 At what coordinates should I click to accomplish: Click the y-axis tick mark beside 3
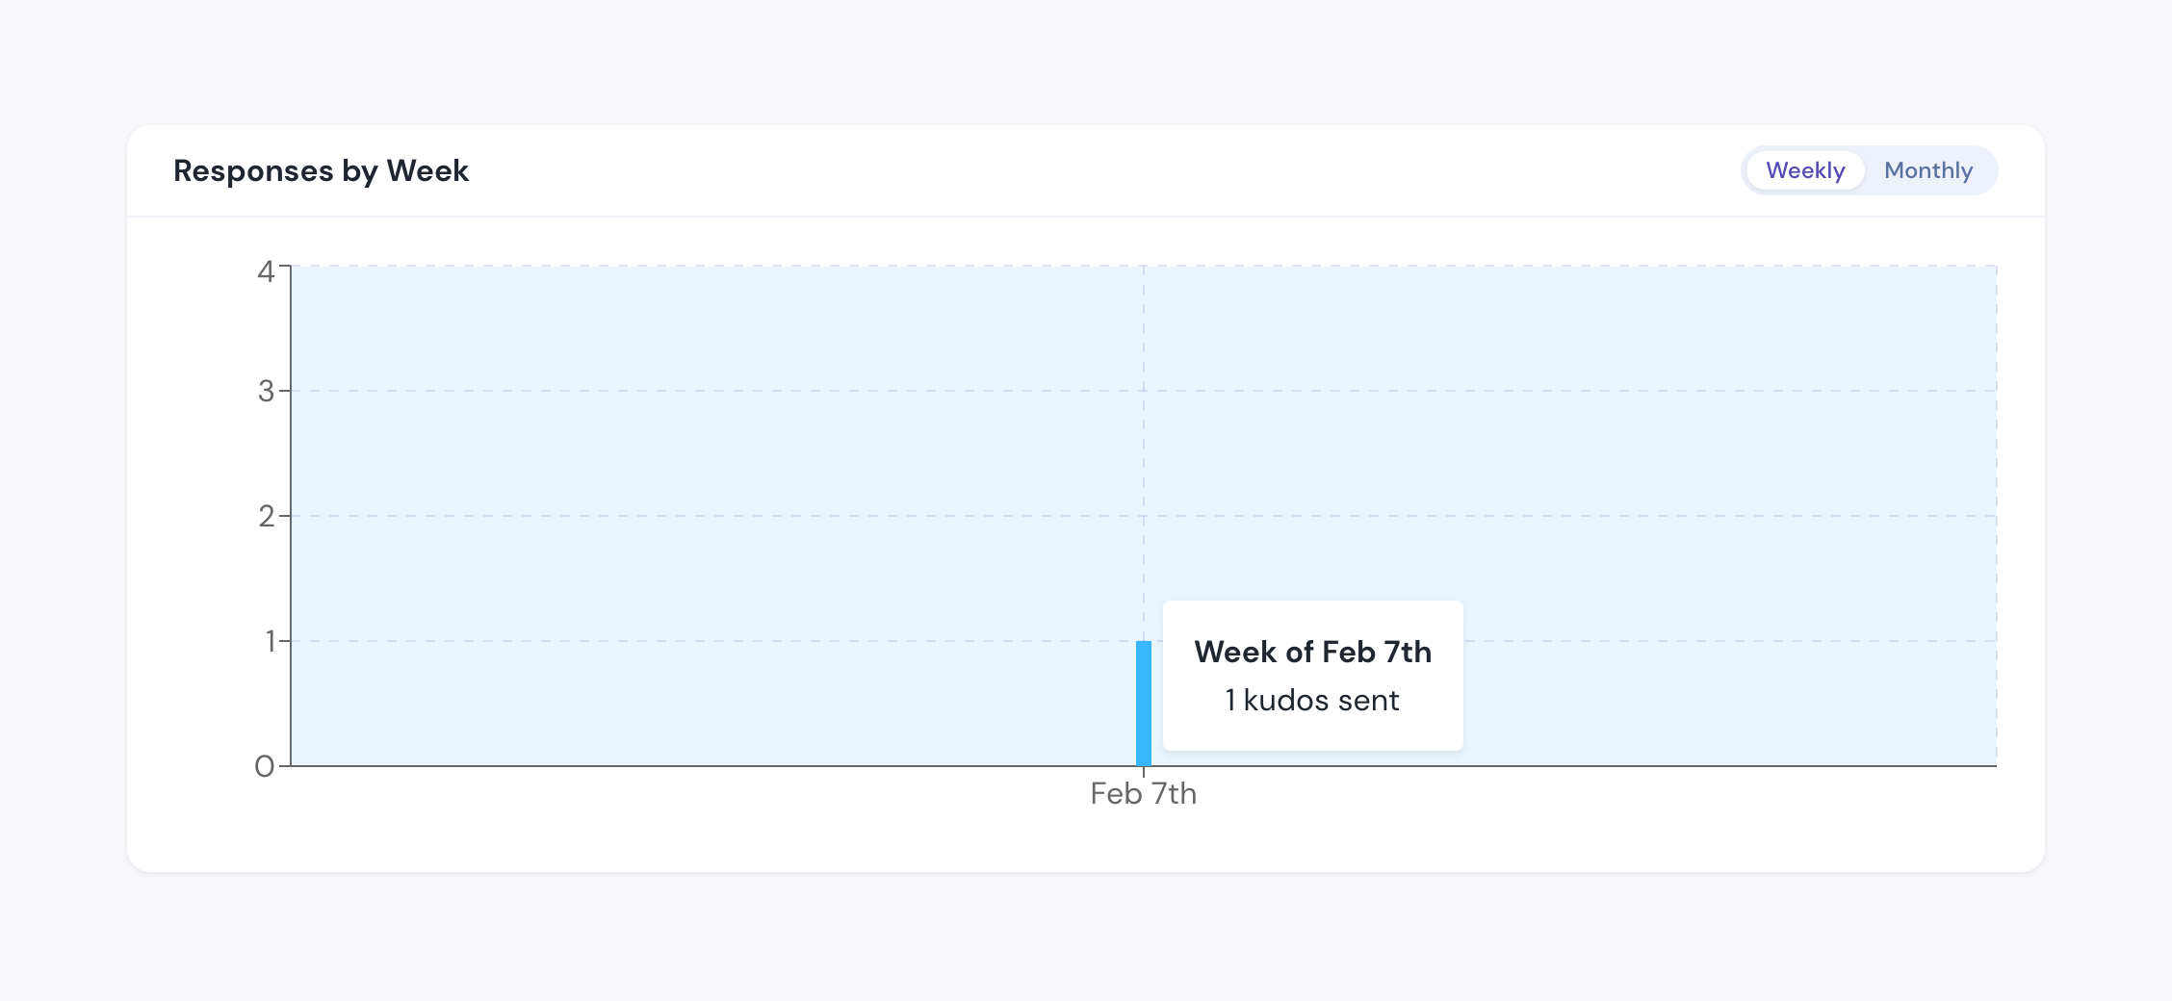[285, 391]
